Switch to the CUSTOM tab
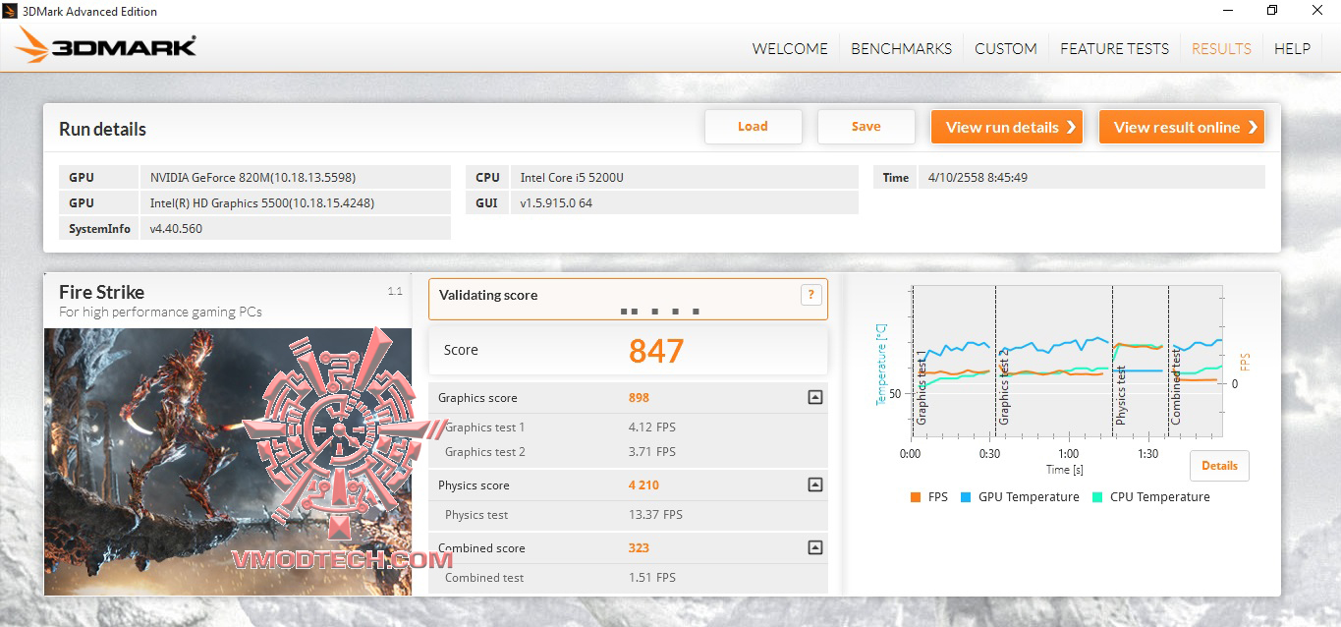 point(1006,48)
